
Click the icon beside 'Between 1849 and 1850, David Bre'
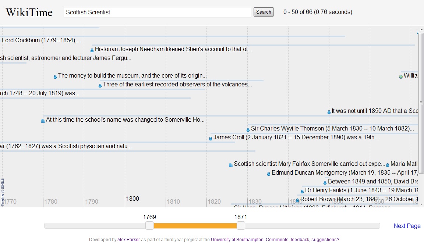[325, 182]
